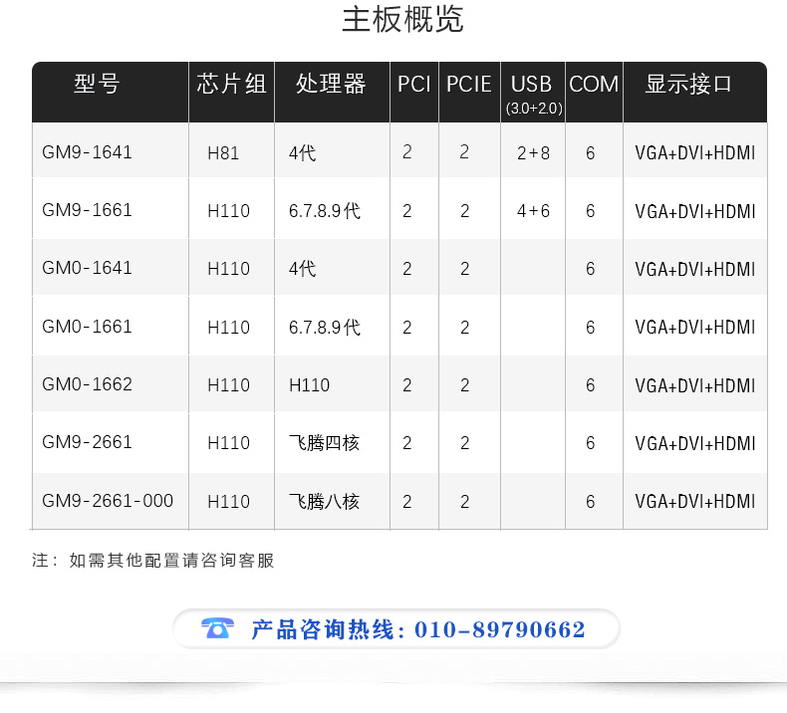The height and width of the screenshot is (713, 787).
Task: Click COM value 6 in GM0-1662 row
Action: click(x=590, y=384)
